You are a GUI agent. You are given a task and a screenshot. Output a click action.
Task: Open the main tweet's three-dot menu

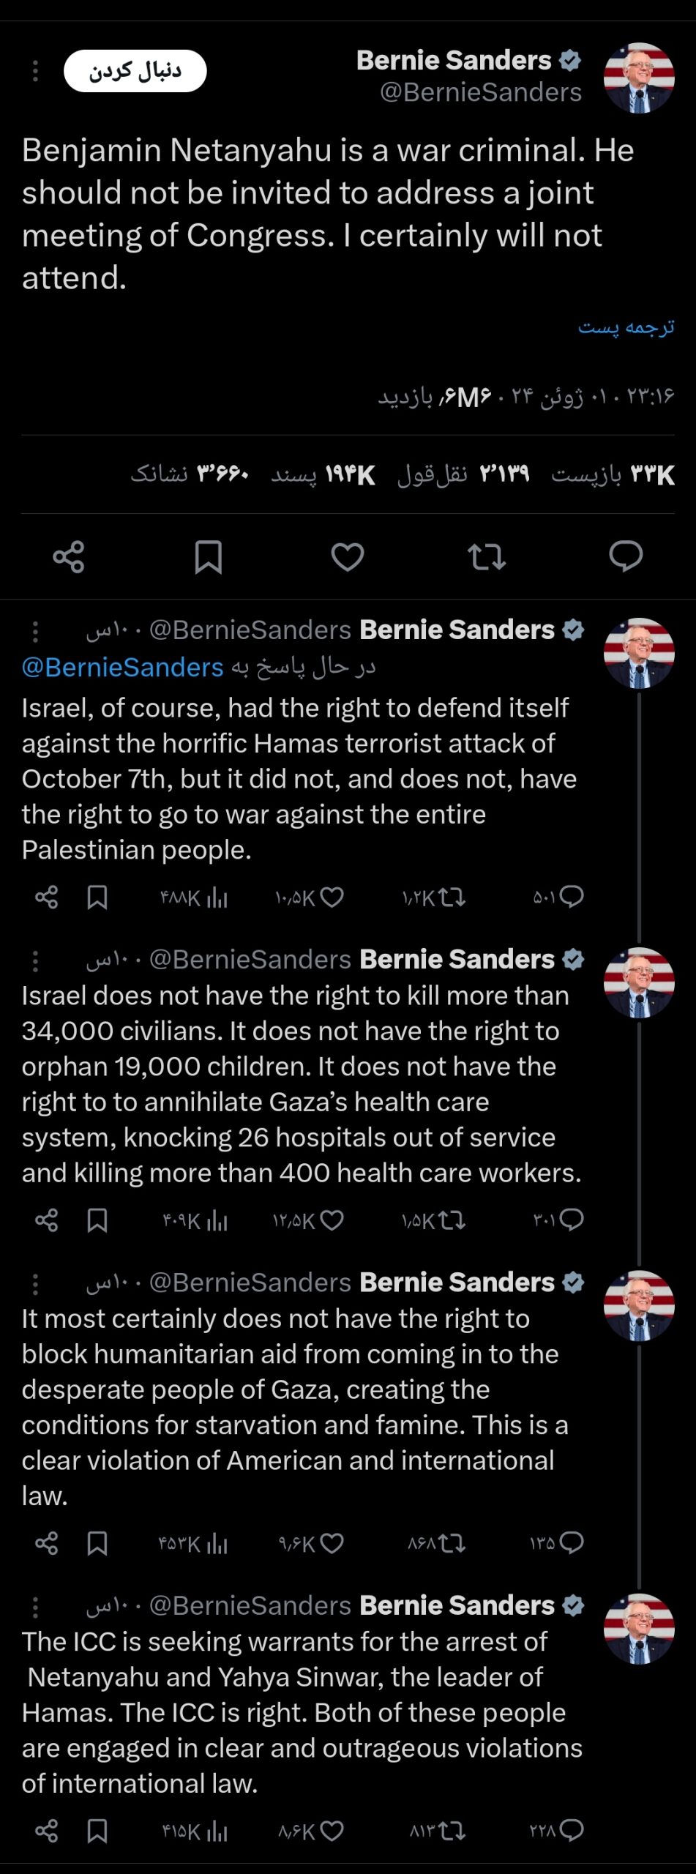pyautogui.click(x=35, y=71)
